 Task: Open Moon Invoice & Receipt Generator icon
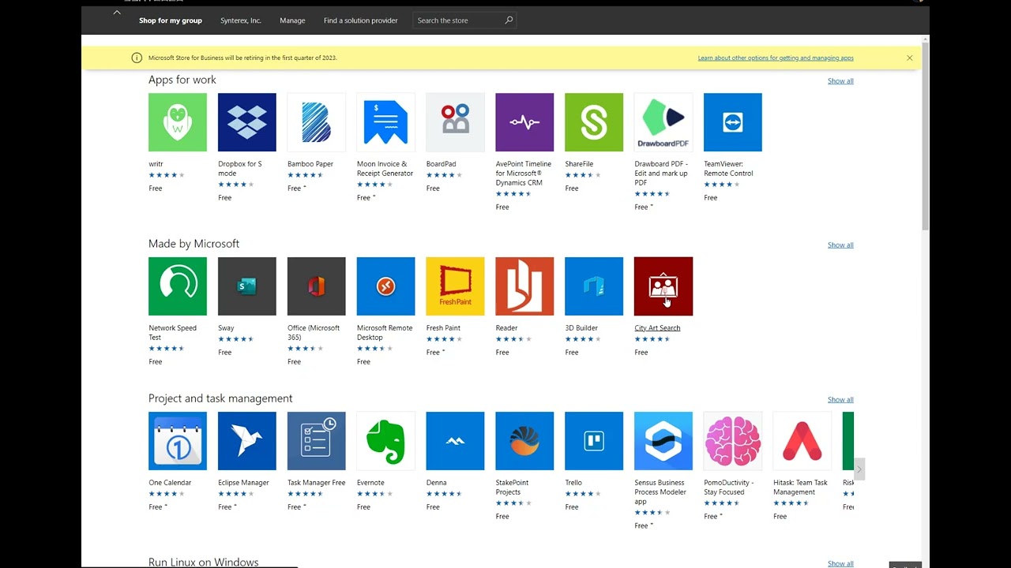(x=385, y=122)
